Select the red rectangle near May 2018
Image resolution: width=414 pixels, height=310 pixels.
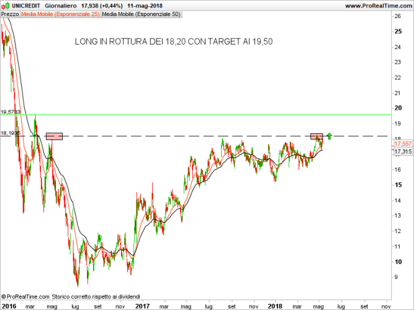coord(317,136)
